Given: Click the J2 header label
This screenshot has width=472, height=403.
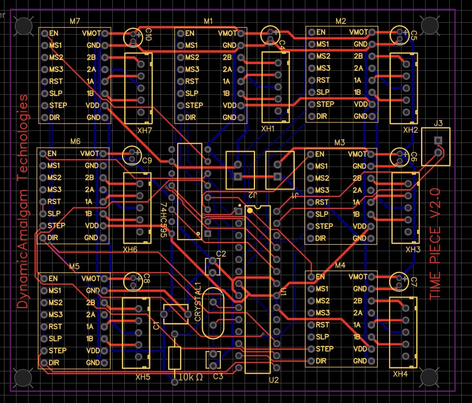Looking at the screenshot, I should click(x=253, y=195).
